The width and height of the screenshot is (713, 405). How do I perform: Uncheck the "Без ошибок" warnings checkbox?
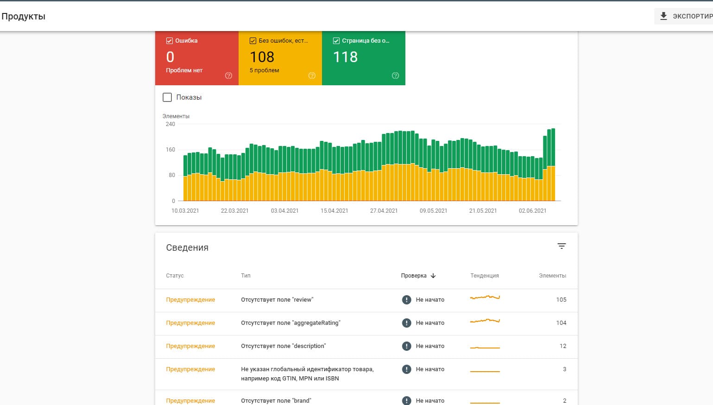253,41
